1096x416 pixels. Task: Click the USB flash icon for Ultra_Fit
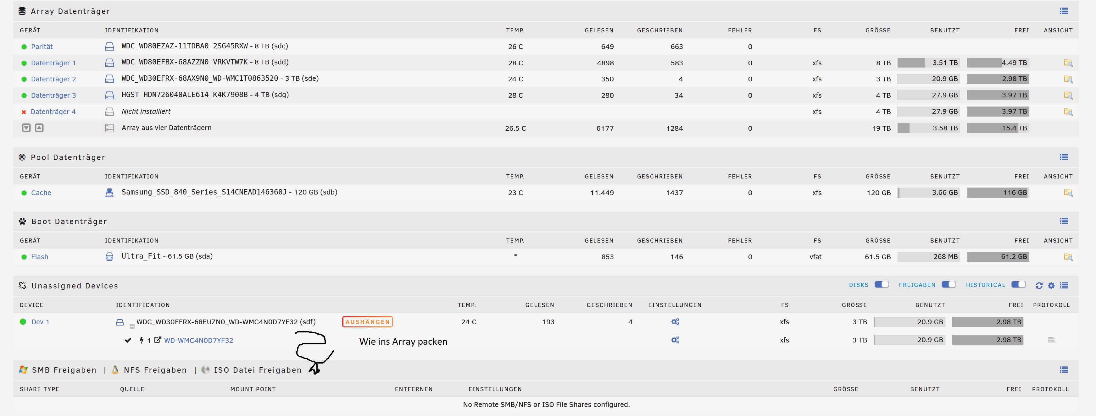click(x=109, y=257)
